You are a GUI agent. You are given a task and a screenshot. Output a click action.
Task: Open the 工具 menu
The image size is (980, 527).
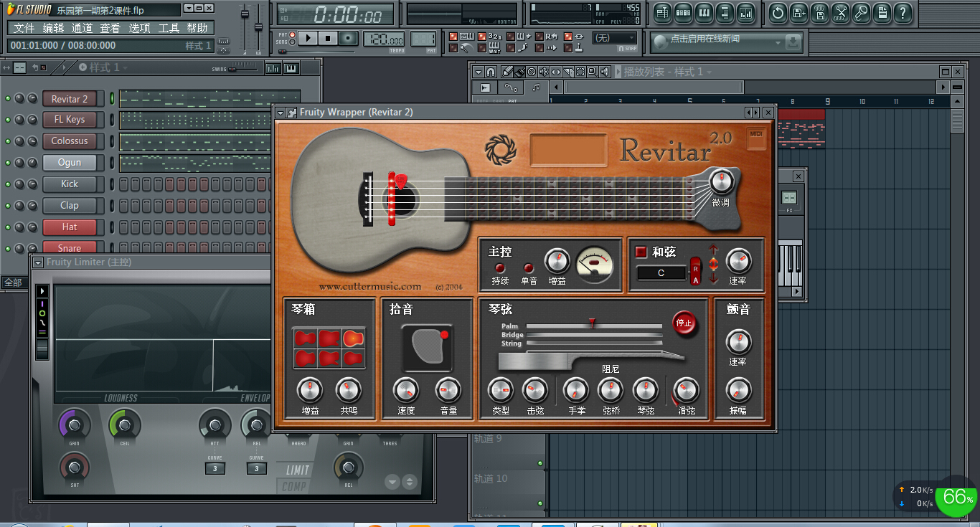[169, 28]
